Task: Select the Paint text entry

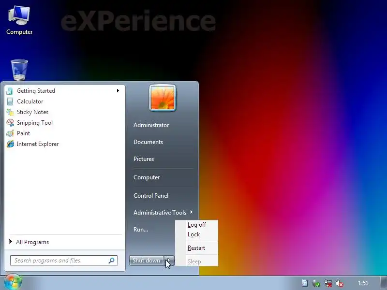Action: (23, 133)
